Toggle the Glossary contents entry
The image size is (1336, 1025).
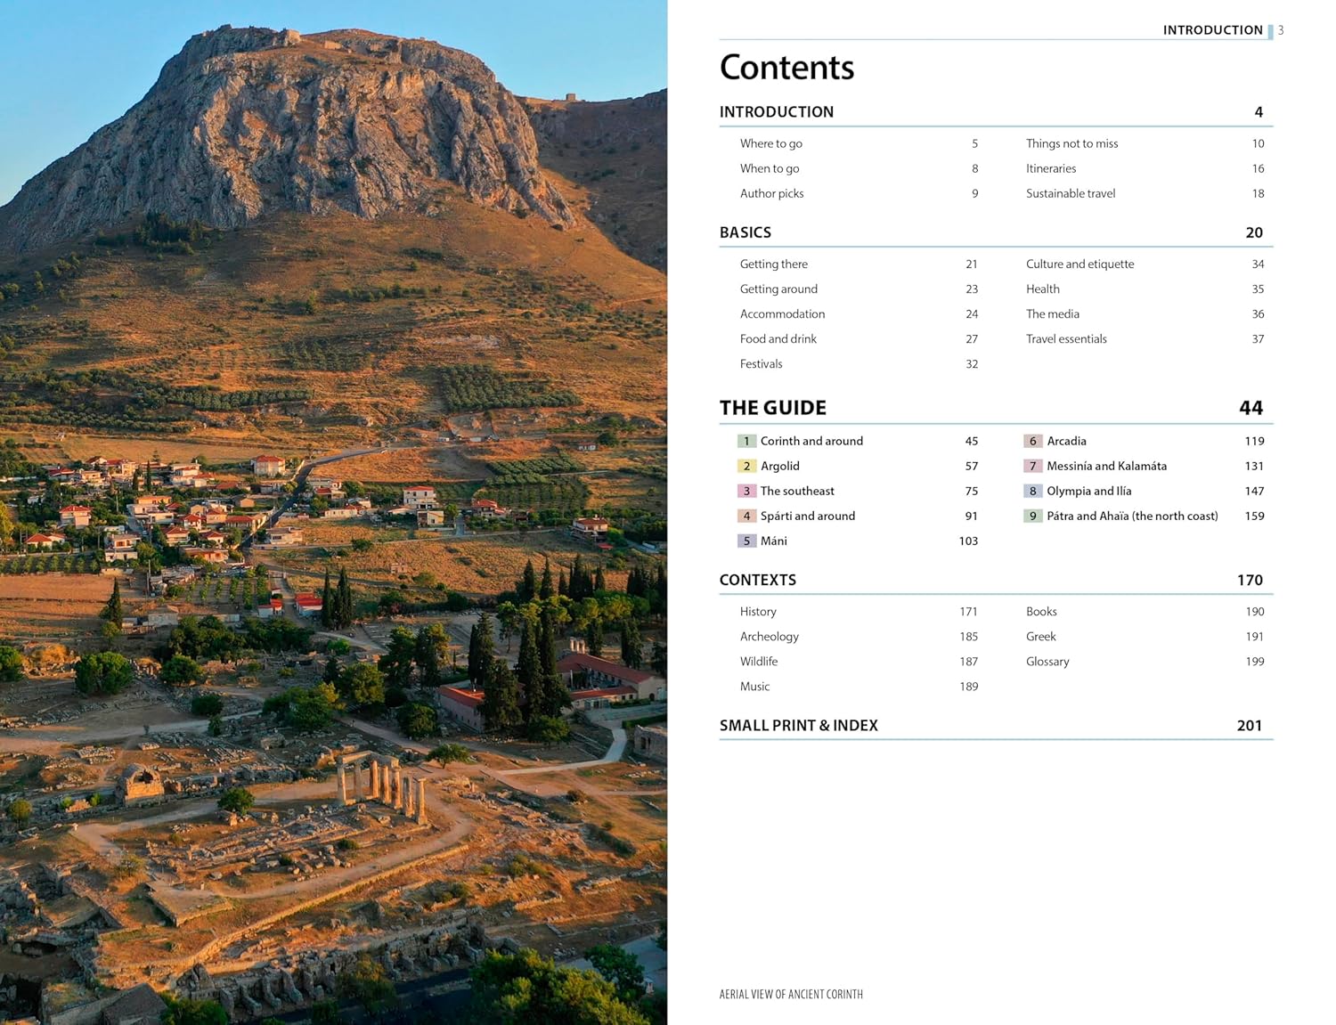[1047, 662]
